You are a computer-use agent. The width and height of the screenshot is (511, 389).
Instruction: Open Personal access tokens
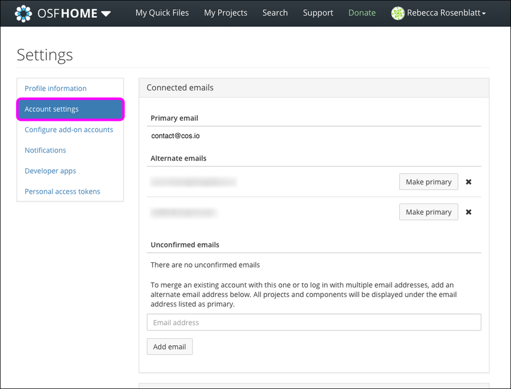[x=62, y=192]
